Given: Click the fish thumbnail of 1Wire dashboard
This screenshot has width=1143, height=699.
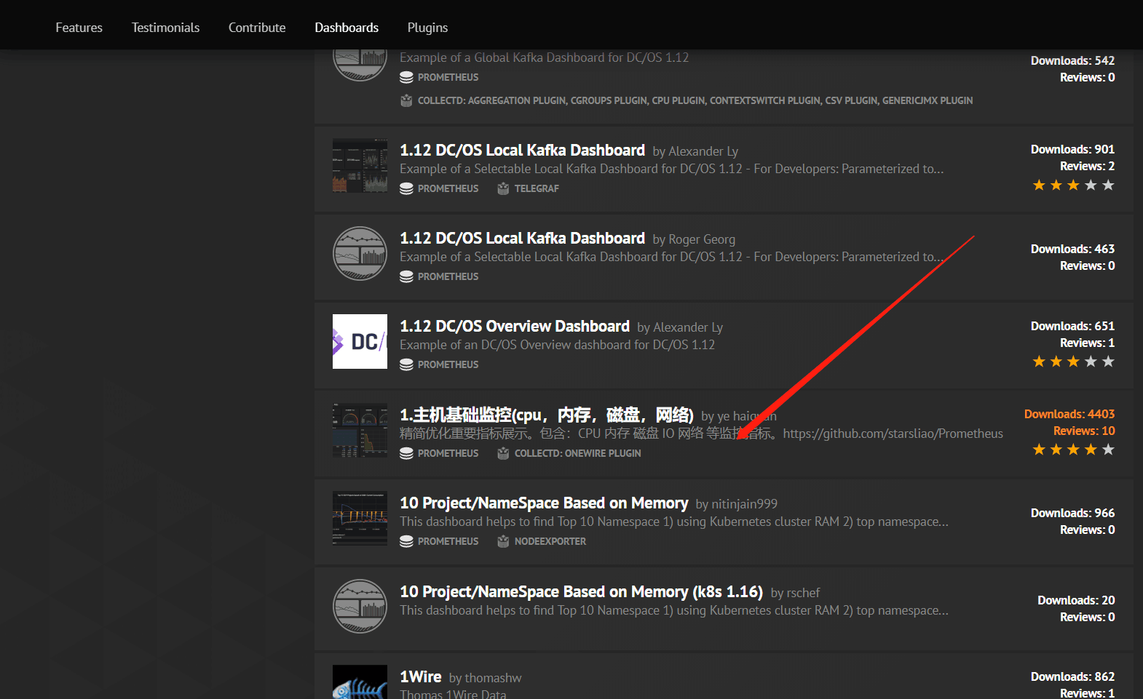Looking at the screenshot, I should 360,682.
